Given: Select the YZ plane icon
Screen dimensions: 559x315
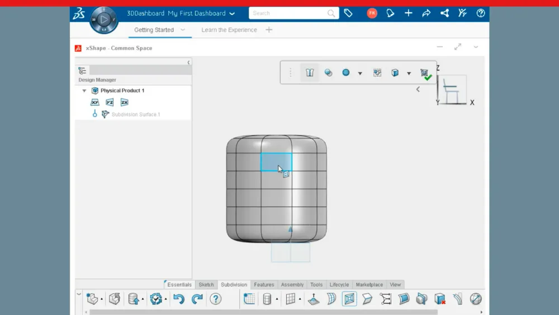Looking at the screenshot, I should [110, 102].
